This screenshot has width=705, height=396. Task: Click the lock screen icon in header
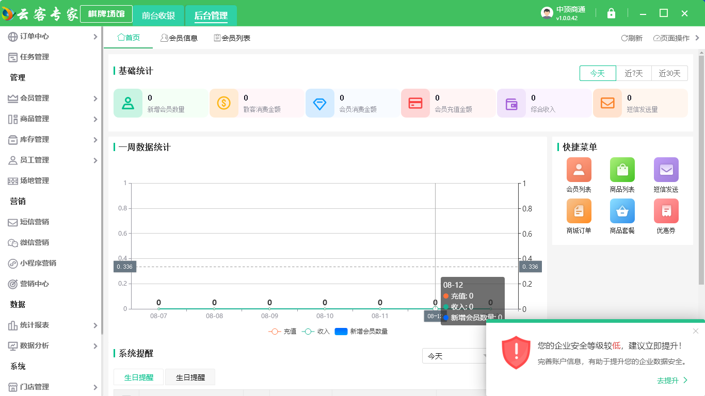pos(611,13)
